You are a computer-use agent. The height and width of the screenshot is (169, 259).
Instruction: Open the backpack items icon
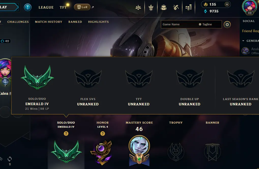tap(163, 7)
